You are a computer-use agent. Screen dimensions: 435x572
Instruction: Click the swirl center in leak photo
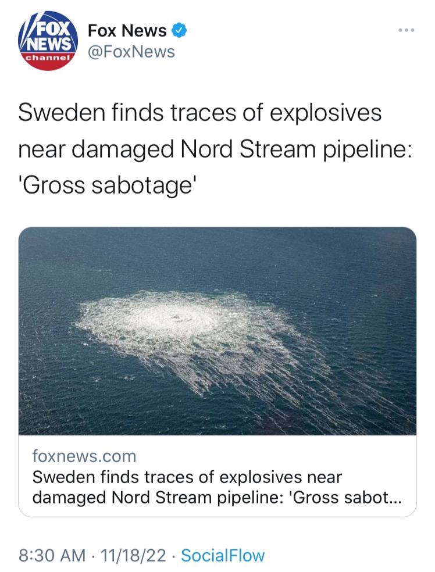[176, 317]
